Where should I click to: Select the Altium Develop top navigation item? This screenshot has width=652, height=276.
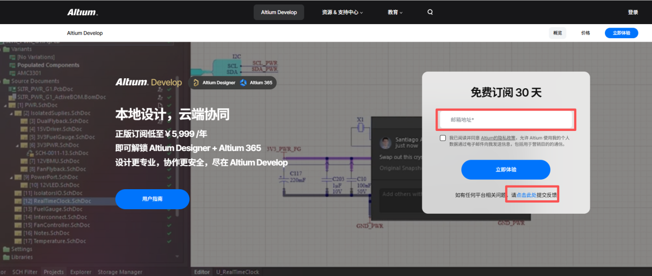click(279, 12)
